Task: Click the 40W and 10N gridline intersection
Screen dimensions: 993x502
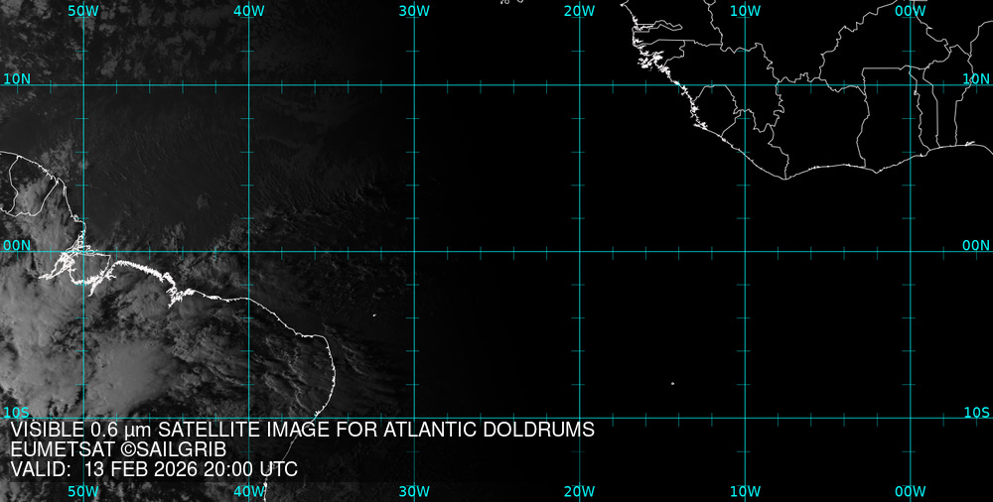Action: pyautogui.click(x=248, y=85)
